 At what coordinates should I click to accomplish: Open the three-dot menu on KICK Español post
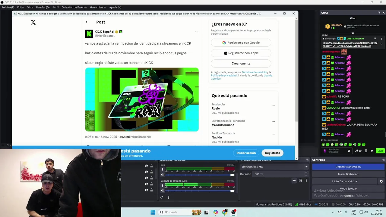(197, 32)
